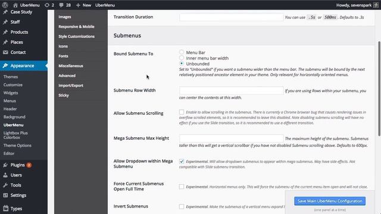Click the pin icon beside Places
381x214 pixels.
tap(5, 42)
